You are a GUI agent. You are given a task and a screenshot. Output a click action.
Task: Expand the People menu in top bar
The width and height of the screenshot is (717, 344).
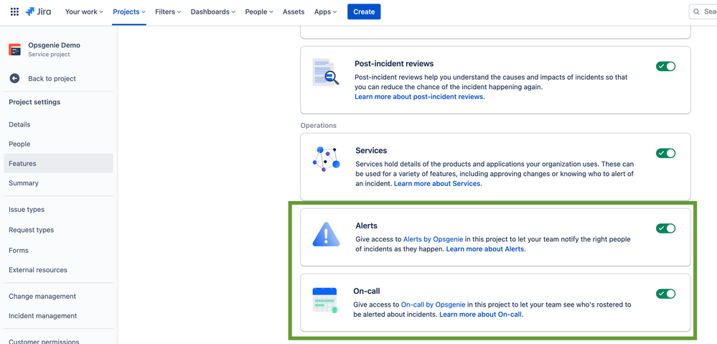click(x=259, y=12)
